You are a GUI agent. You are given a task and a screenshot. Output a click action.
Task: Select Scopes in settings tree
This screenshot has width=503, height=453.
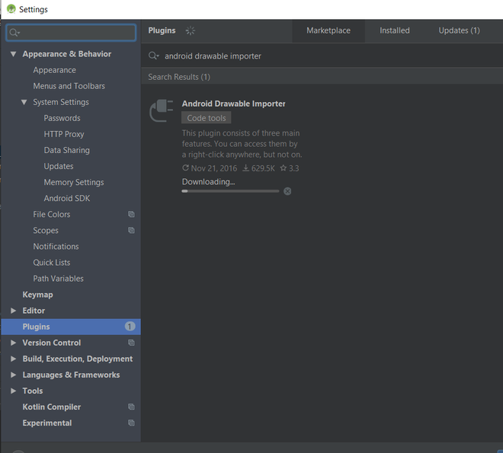46,230
